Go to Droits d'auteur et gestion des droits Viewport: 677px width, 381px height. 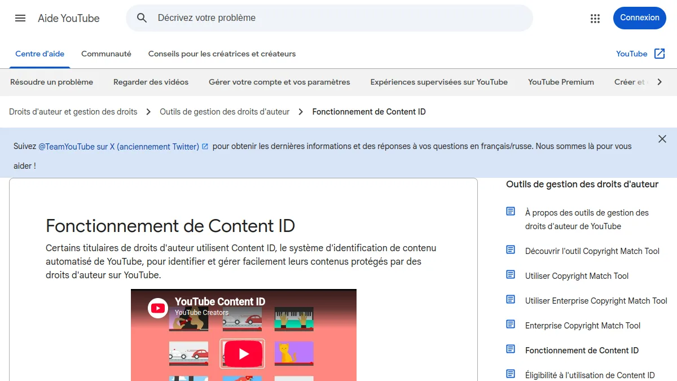73,112
